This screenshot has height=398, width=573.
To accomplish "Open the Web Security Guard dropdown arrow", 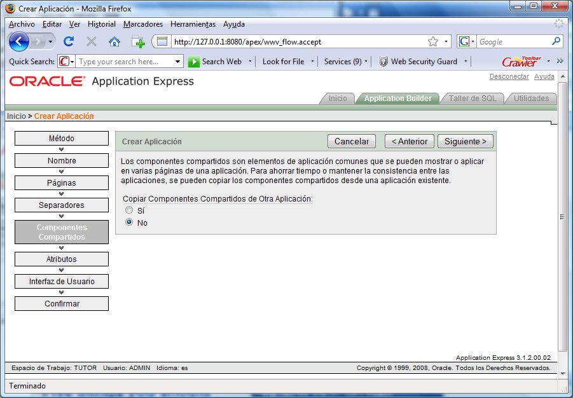I will pyautogui.click(x=466, y=62).
